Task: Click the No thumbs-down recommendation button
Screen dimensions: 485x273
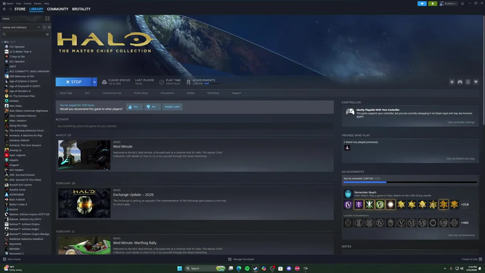Action: pos(152,107)
